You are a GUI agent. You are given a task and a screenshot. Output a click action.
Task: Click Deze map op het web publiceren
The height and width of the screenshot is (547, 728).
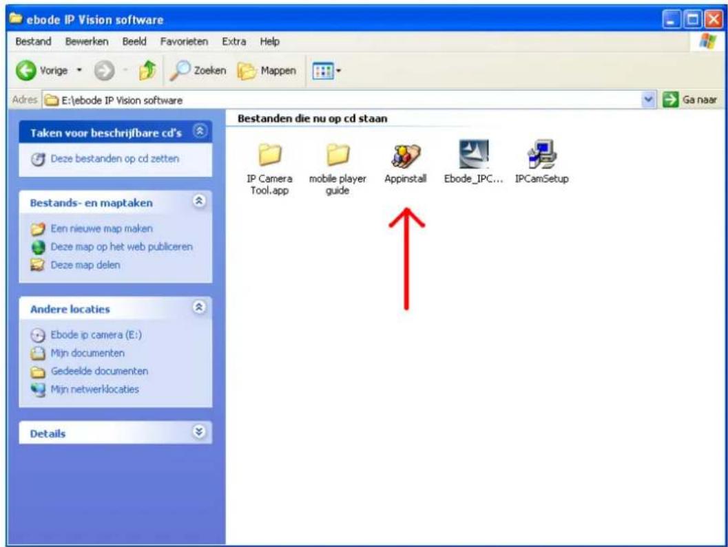pyautogui.click(x=122, y=247)
